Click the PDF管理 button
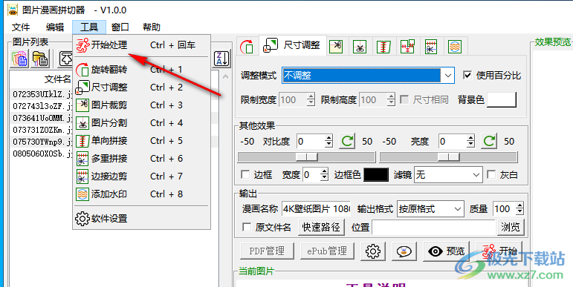 (266, 251)
